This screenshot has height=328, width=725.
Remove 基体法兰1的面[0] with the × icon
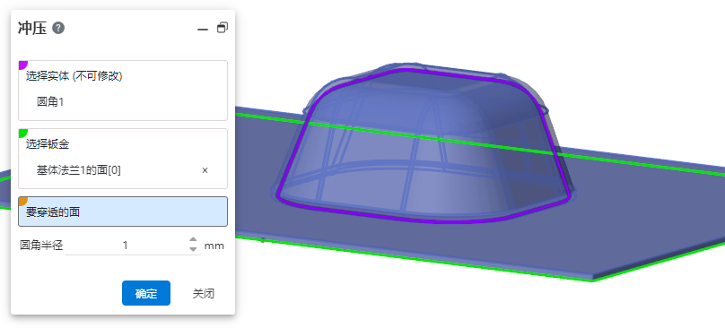tap(205, 170)
